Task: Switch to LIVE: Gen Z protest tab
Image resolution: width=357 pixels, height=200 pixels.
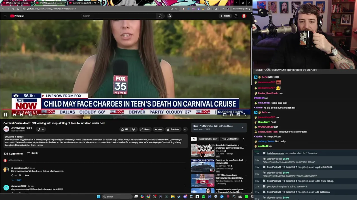Action: point(17,3)
